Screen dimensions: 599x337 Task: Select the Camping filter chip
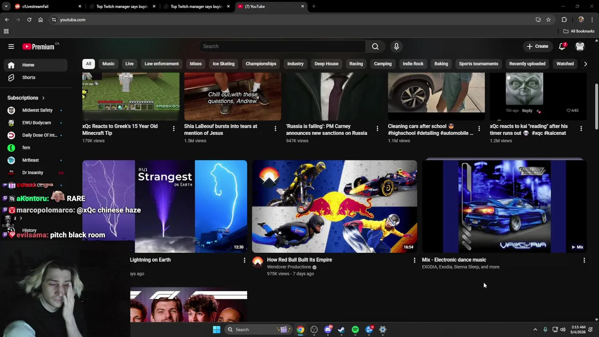pyautogui.click(x=383, y=64)
